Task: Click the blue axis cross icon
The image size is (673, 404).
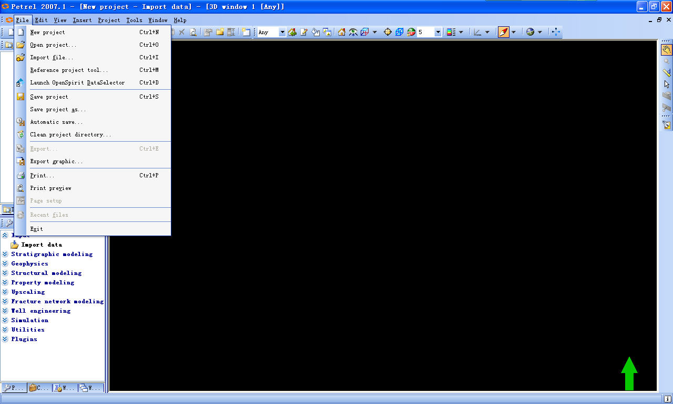Action: click(556, 32)
